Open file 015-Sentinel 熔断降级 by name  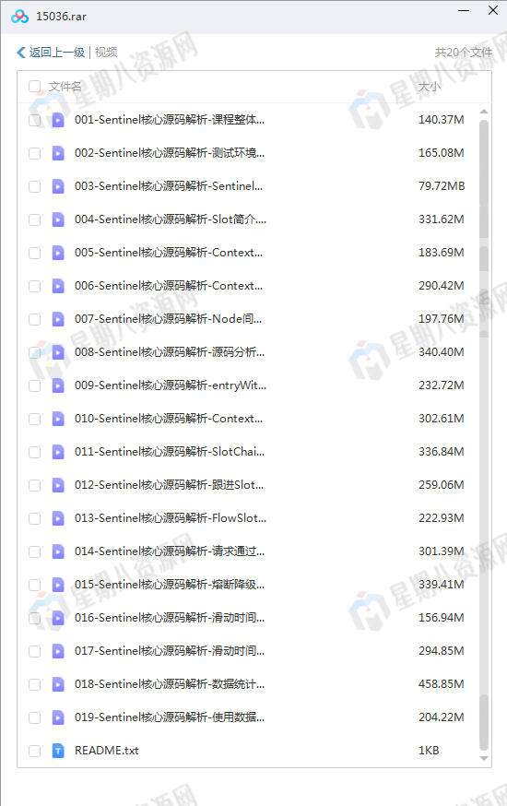pos(170,585)
